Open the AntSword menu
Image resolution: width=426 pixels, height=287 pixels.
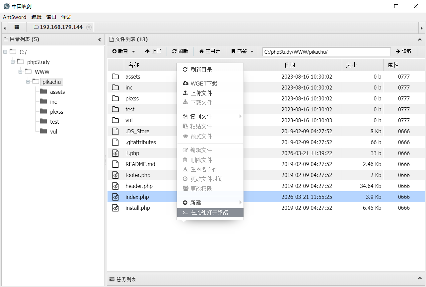tap(15, 17)
